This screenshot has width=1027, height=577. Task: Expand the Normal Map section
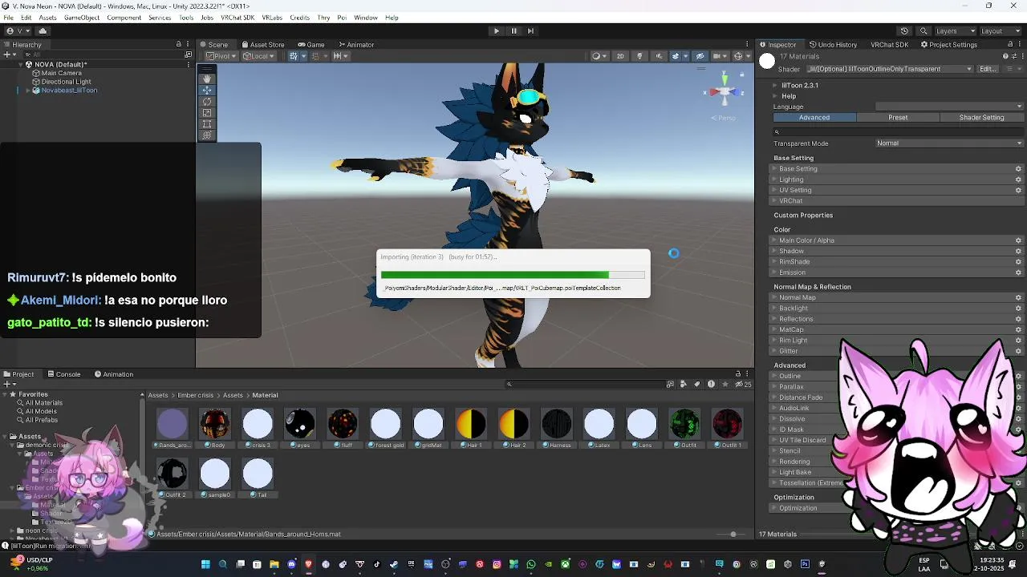point(898,297)
